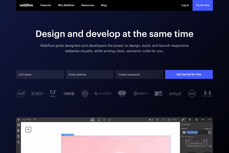This screenshot has height=153, width=229.
Task: Click the NASA logo
Action: tap(21, 93)
